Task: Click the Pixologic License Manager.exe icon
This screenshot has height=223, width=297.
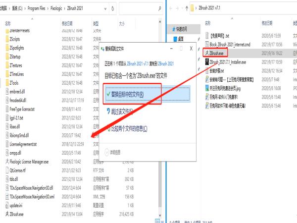Action: [x=7, y=162]
